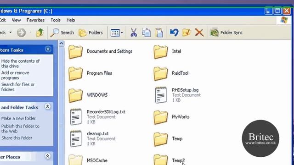
Task: Click the Copy toolbar icon
Action: tap(146, 33)
